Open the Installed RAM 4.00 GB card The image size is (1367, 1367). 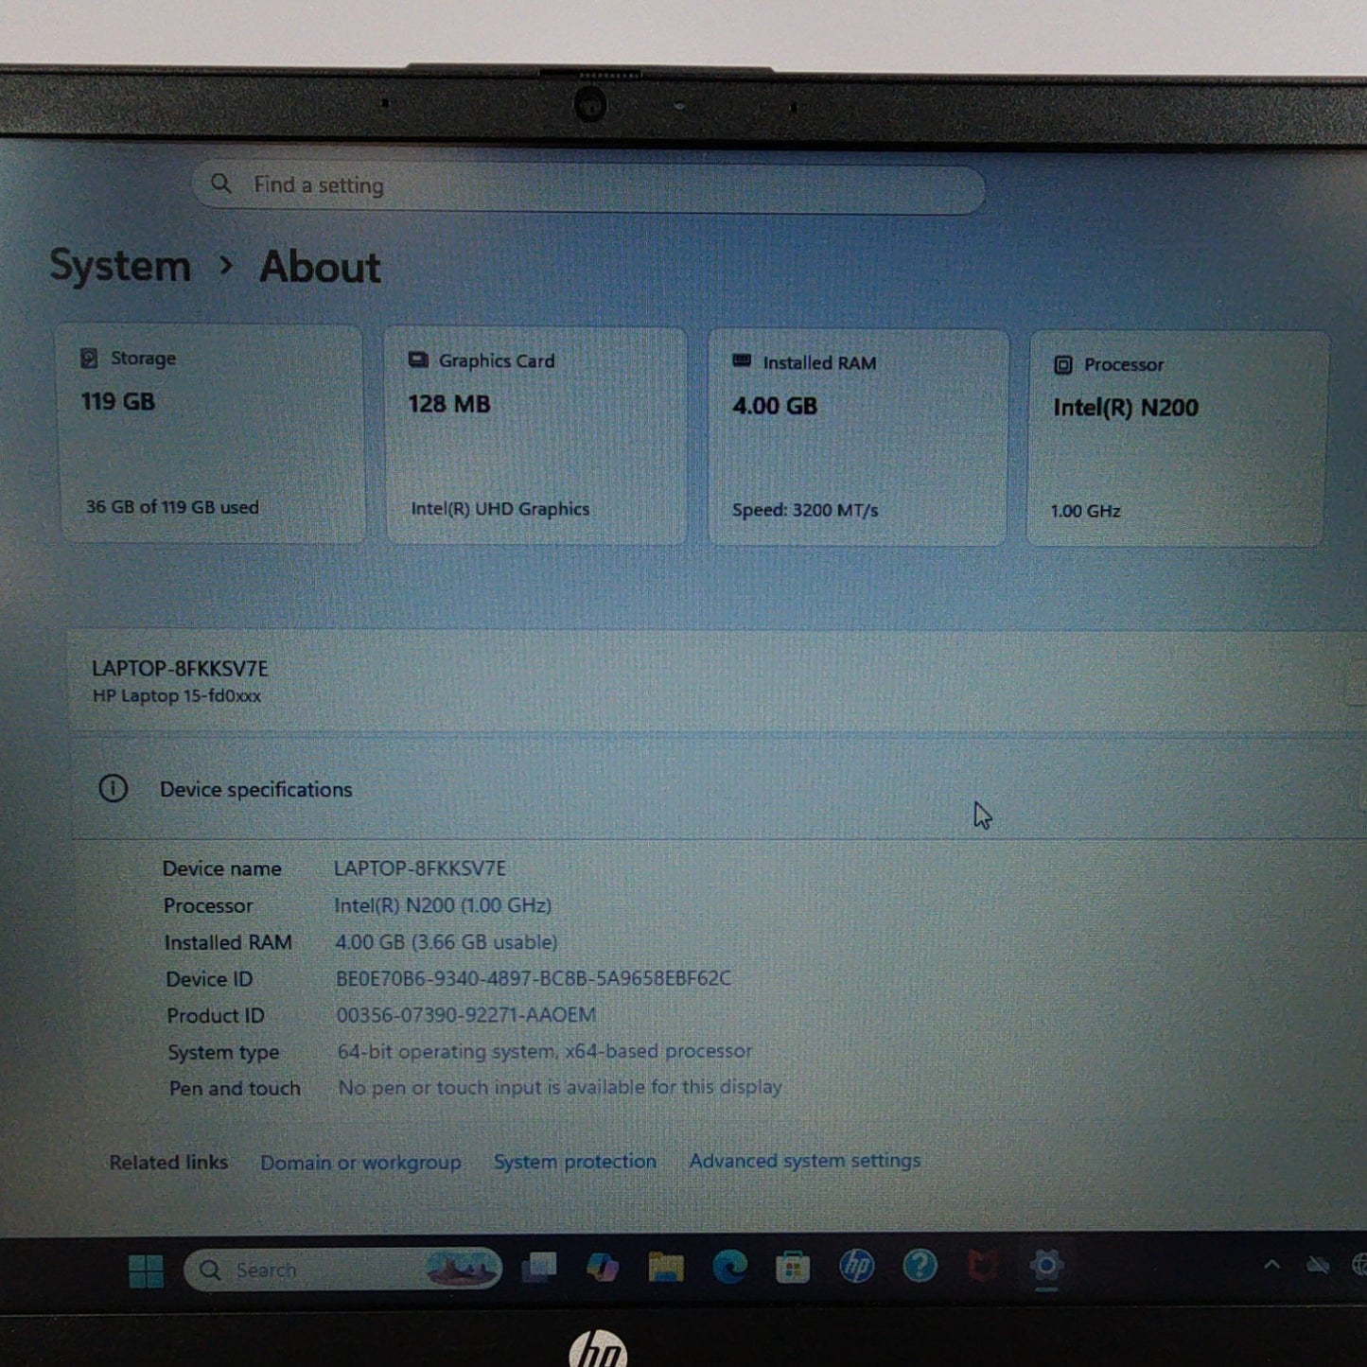(857, 438)
